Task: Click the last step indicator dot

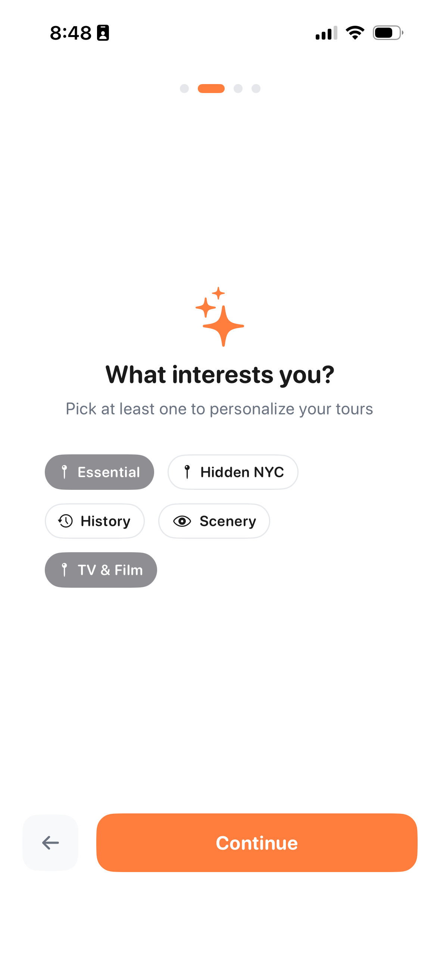Action: click(256, 89)
